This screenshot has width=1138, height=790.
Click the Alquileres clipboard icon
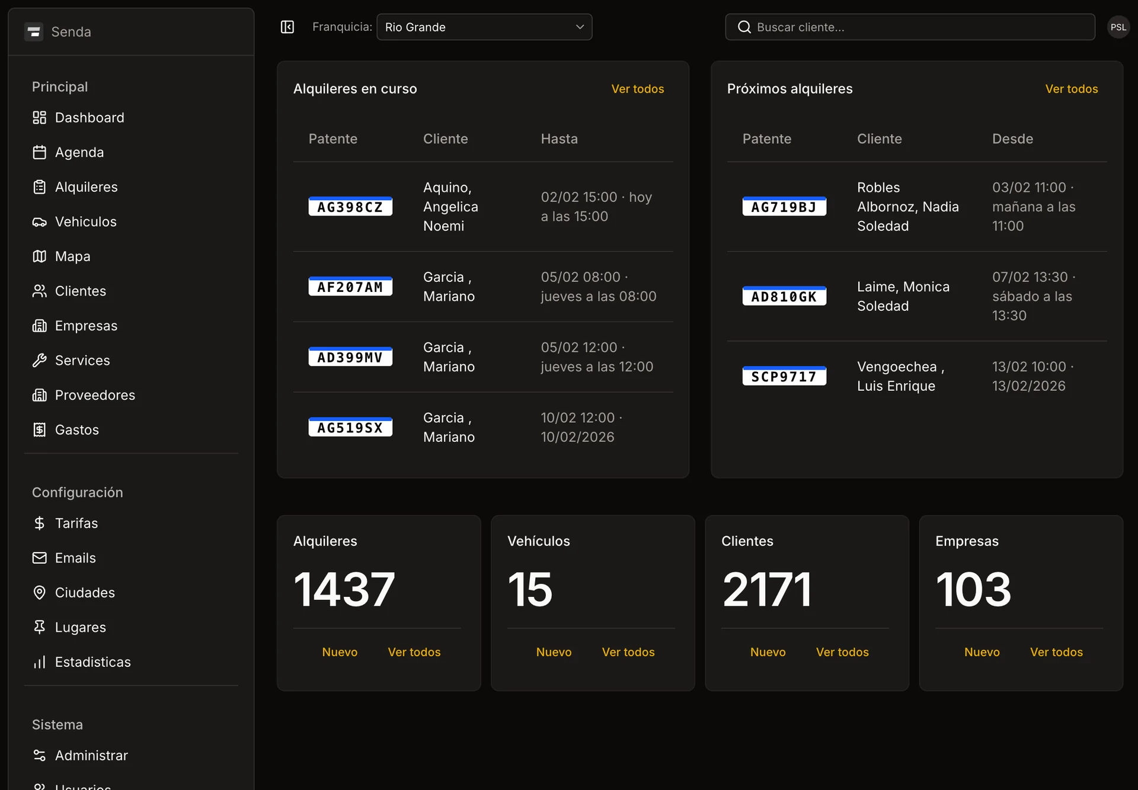[x=40, y=187]
